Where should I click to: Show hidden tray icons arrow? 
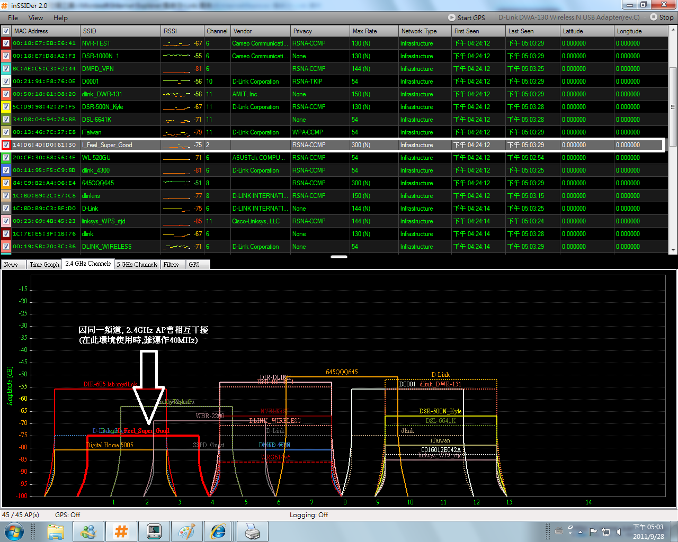[x=581, y=531]
